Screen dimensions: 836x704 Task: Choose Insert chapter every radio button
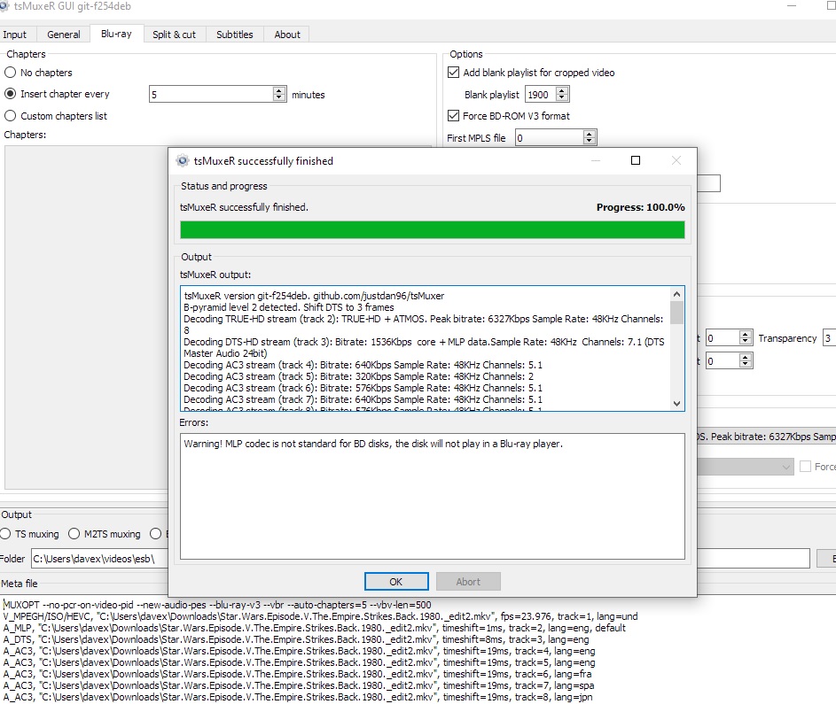10,94
